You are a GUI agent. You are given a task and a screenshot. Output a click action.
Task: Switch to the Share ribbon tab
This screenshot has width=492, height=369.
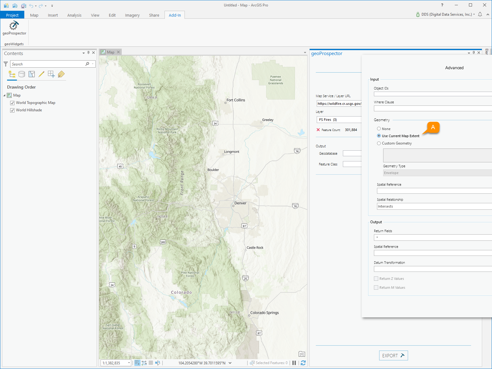tap(154, 15)
